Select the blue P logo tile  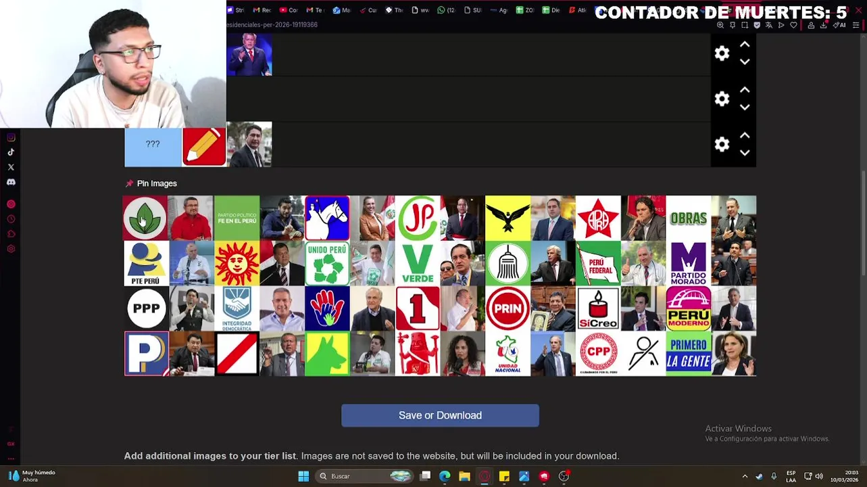(x=145, y=354)
